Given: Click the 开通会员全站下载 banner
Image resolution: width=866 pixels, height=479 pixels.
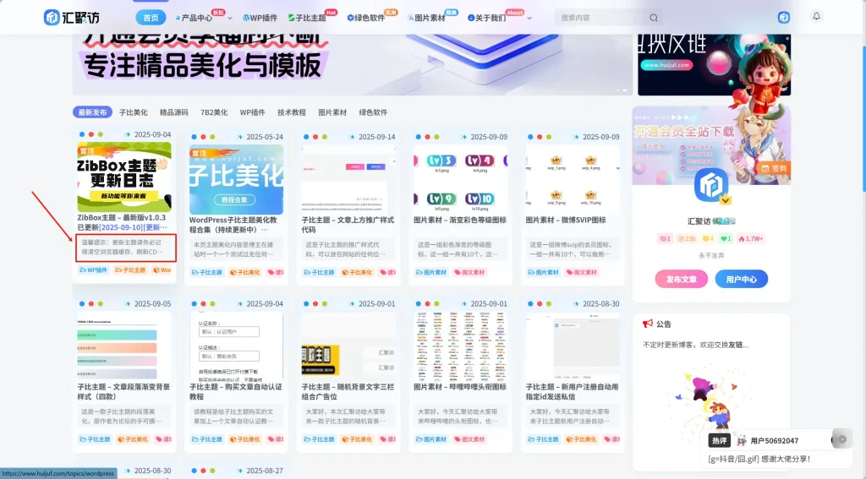Looking at the screenshot, I should click(711, 145).
